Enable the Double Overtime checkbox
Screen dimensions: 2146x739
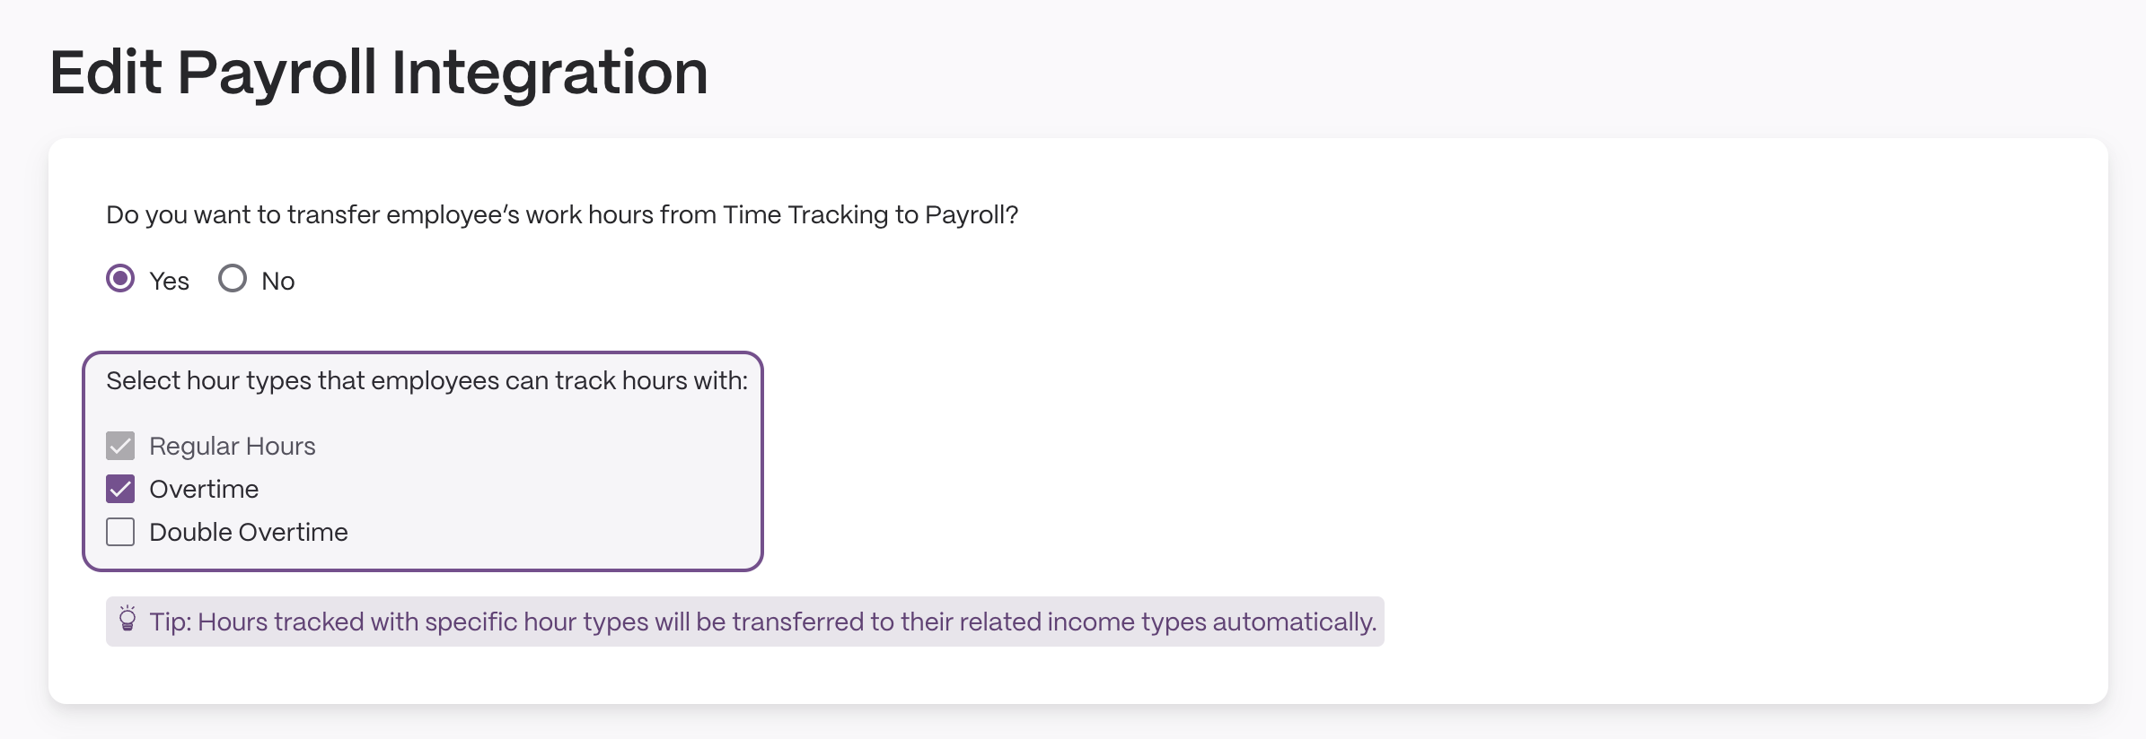point(120,532)
